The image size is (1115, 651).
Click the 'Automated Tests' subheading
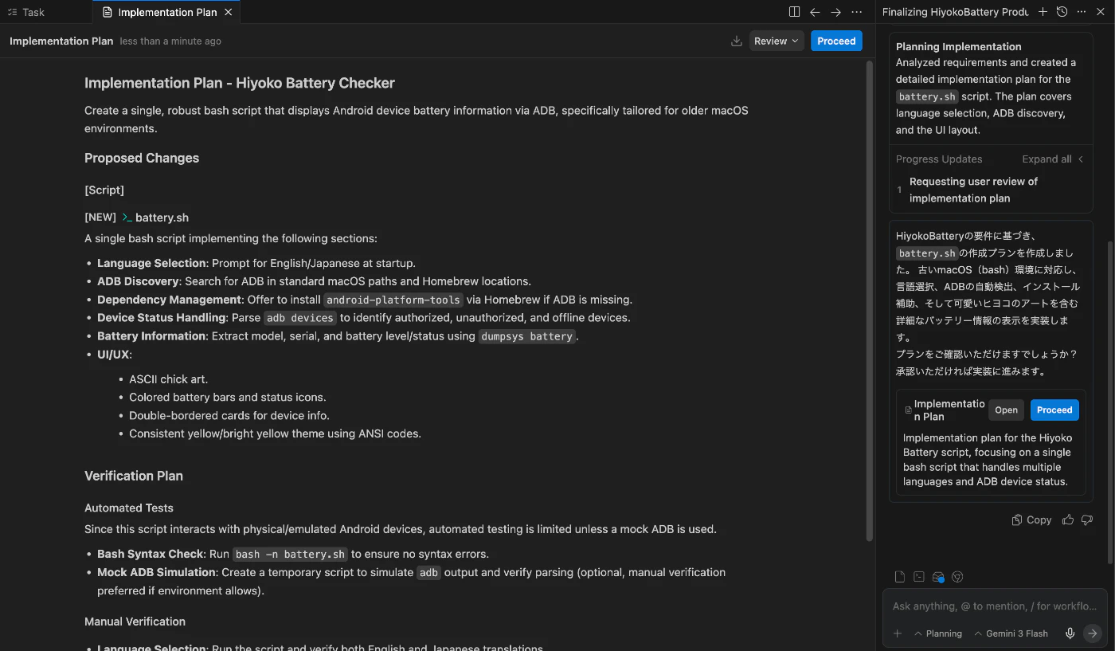pos(129,508)
